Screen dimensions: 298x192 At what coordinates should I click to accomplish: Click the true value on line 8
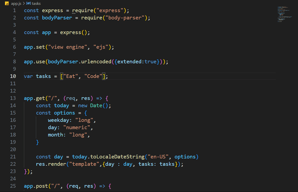150,62
